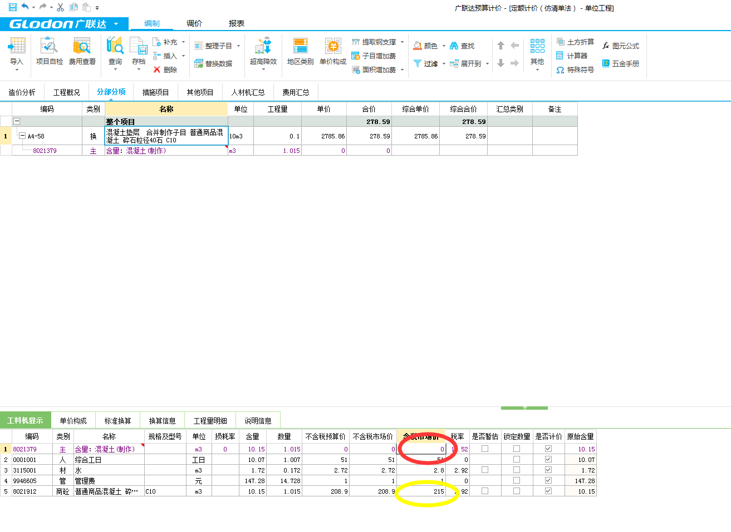Open 费用查看 cost viewer
This screenshot has width=731, height=532.
[x=82, y=52]
